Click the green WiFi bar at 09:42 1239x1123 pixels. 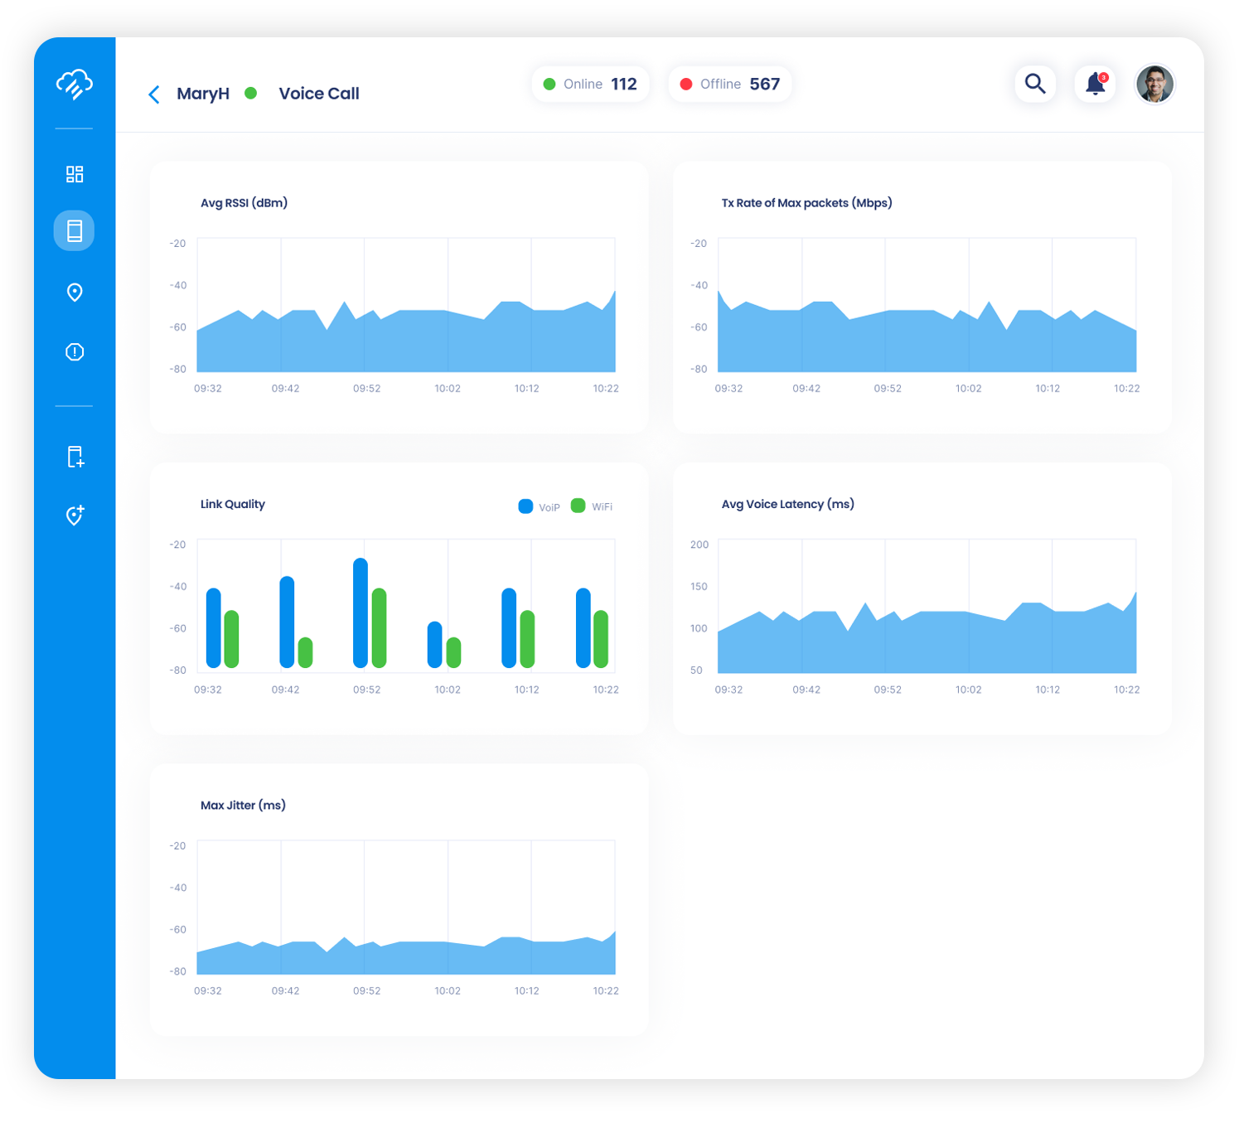click(x=305, y=652)
